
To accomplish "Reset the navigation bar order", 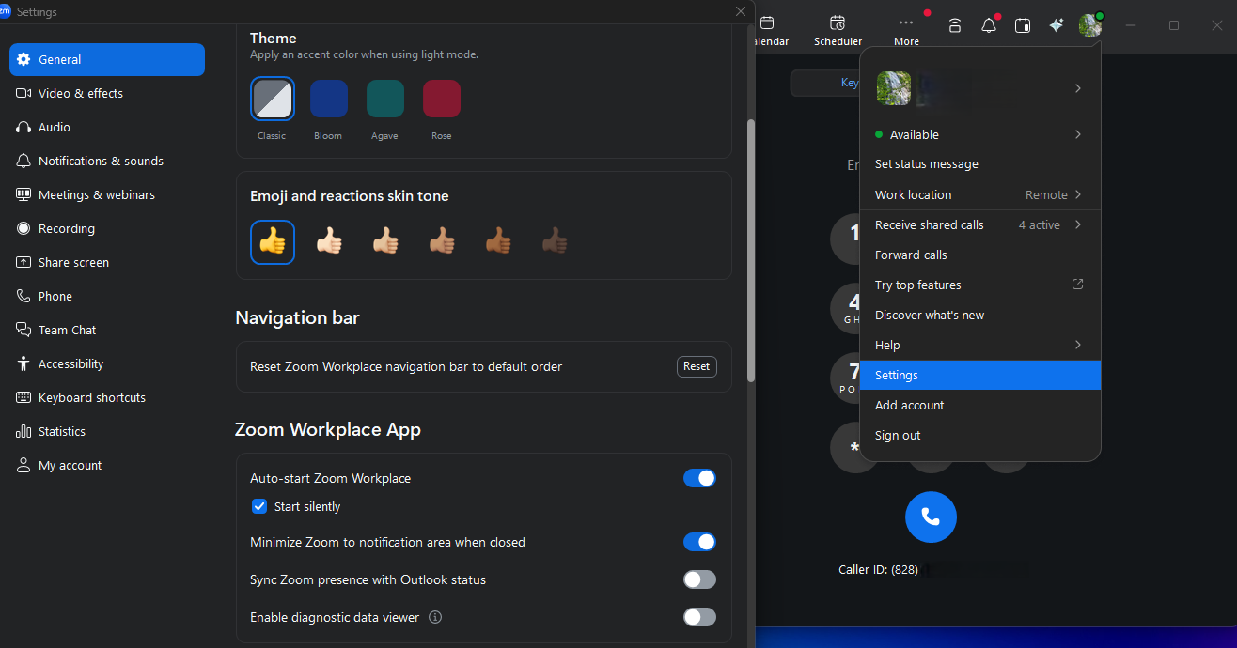I will click(697, 366).
